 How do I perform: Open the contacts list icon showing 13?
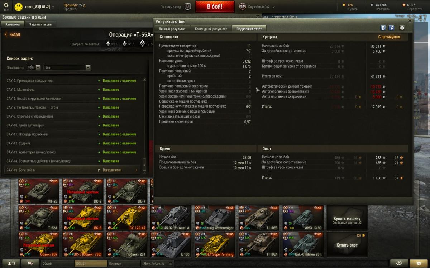[x=11, y=263]
